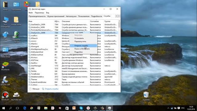This screenshot has width=197, height=111.
Task: Click the services list scroll-up arrow
Action: click(x=119, y=21)
